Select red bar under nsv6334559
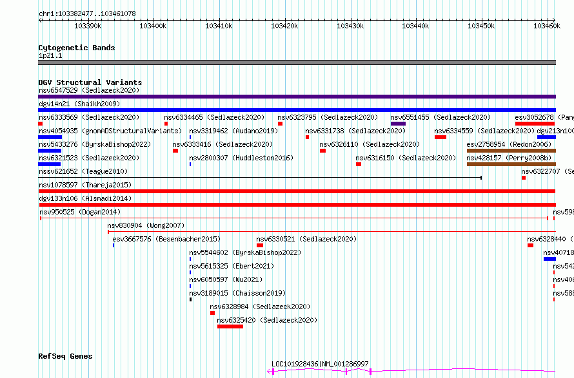This screenshot has width=574, height=378. coord(440,137)
